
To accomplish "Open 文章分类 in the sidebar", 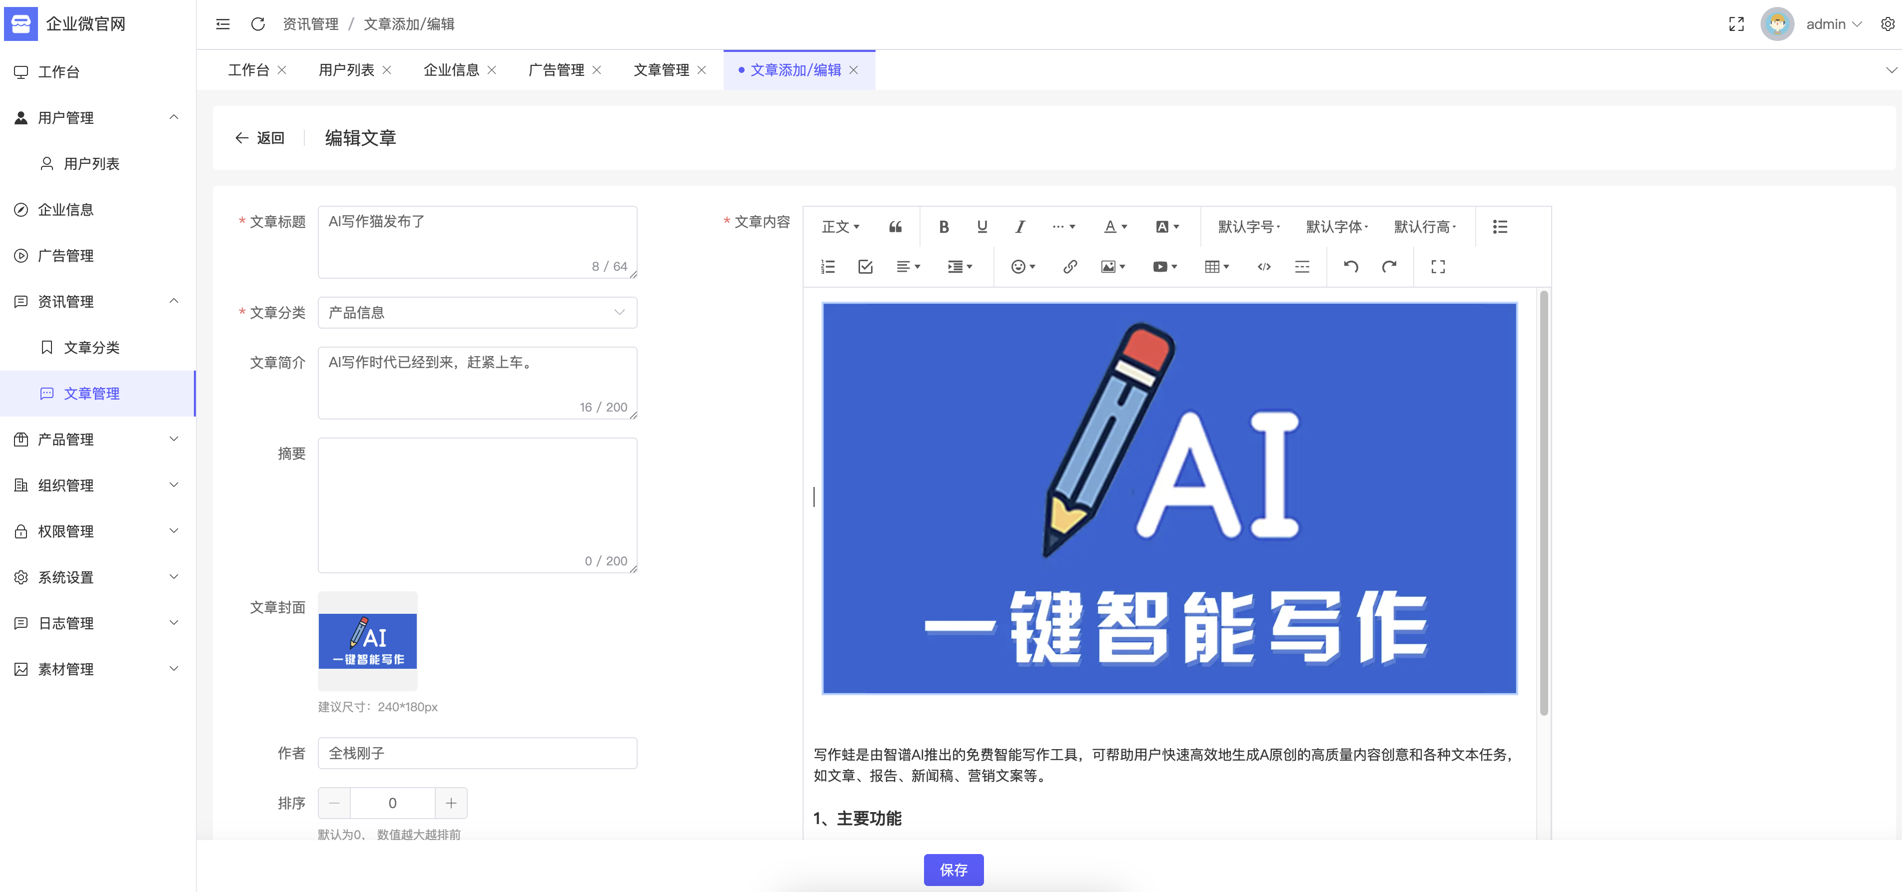I will [91, 348].
